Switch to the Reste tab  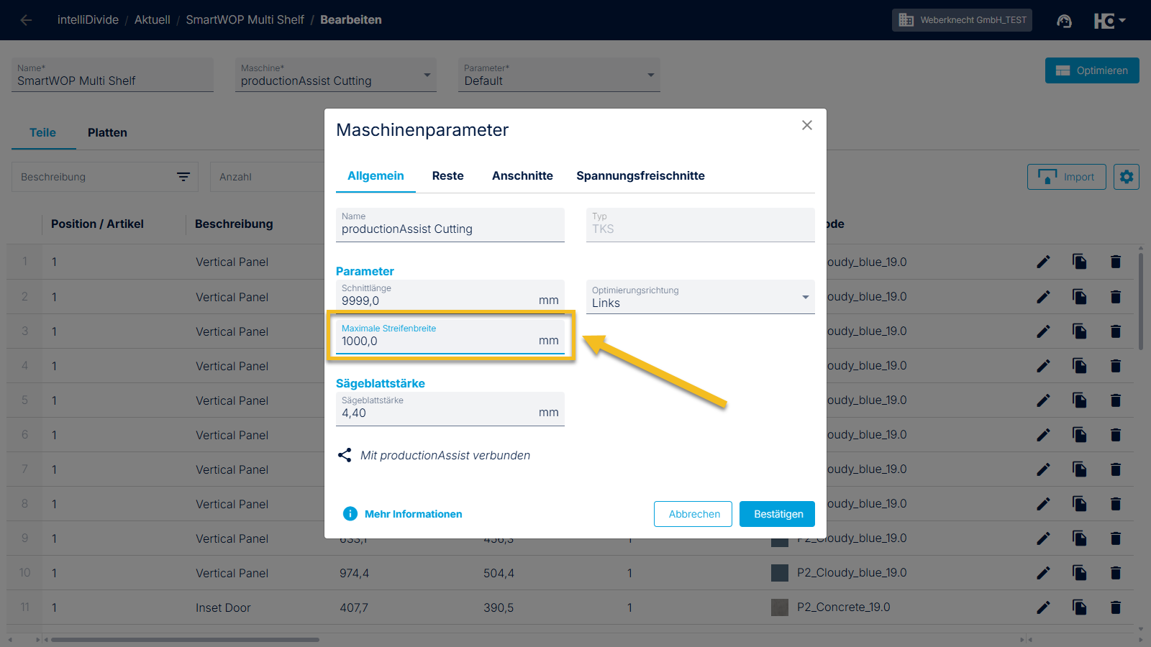[x=447, y=176]
